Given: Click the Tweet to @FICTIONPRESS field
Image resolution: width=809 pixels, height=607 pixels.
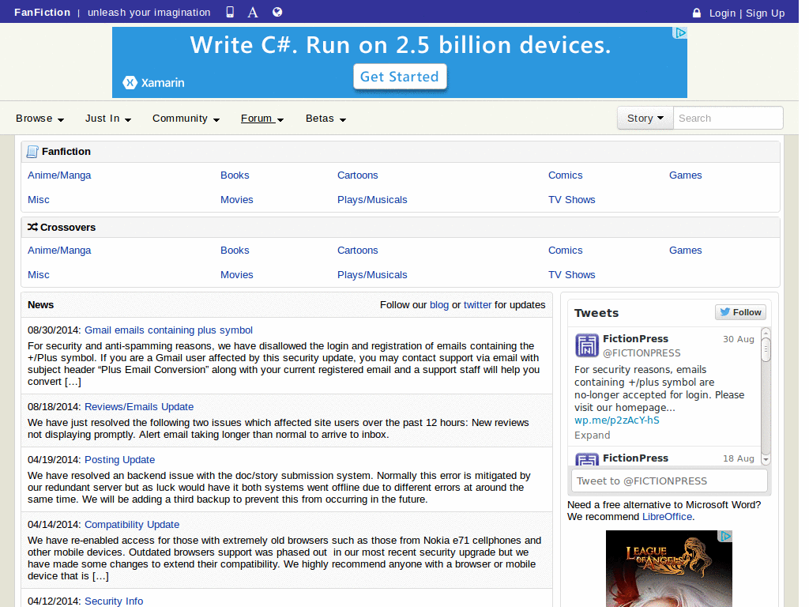Looking at the screenshot, I should 669,481.
